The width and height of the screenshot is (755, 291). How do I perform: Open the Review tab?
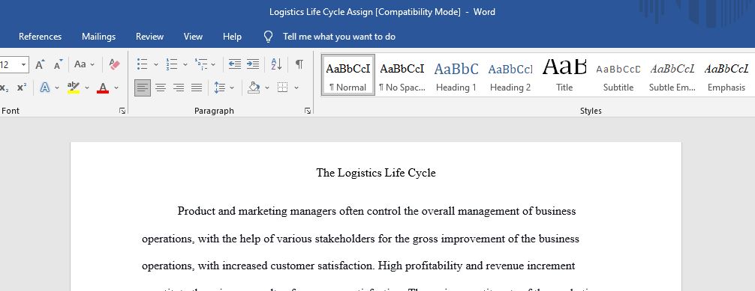(x=150, y=37)
